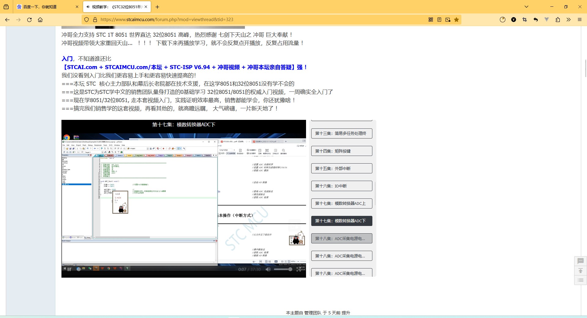Open the black Y extension icon
Viewport: 587px width, 318px height.
(x=514, y=20)
